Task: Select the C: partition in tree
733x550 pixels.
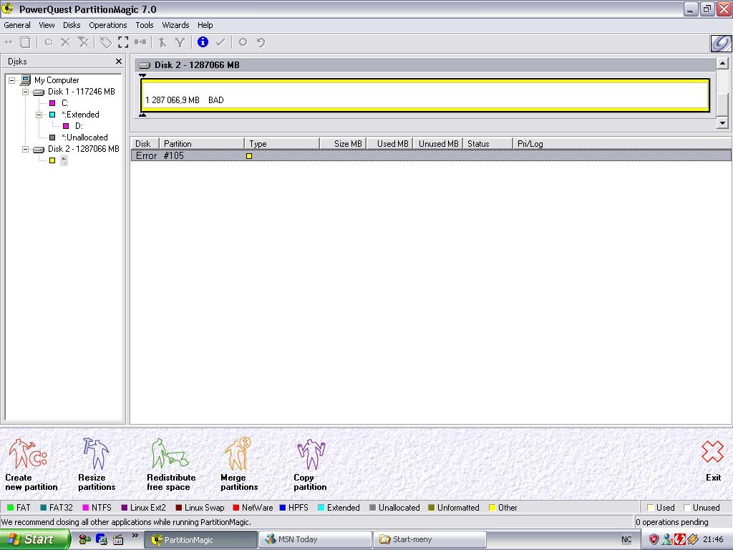Action: (65, 103)
